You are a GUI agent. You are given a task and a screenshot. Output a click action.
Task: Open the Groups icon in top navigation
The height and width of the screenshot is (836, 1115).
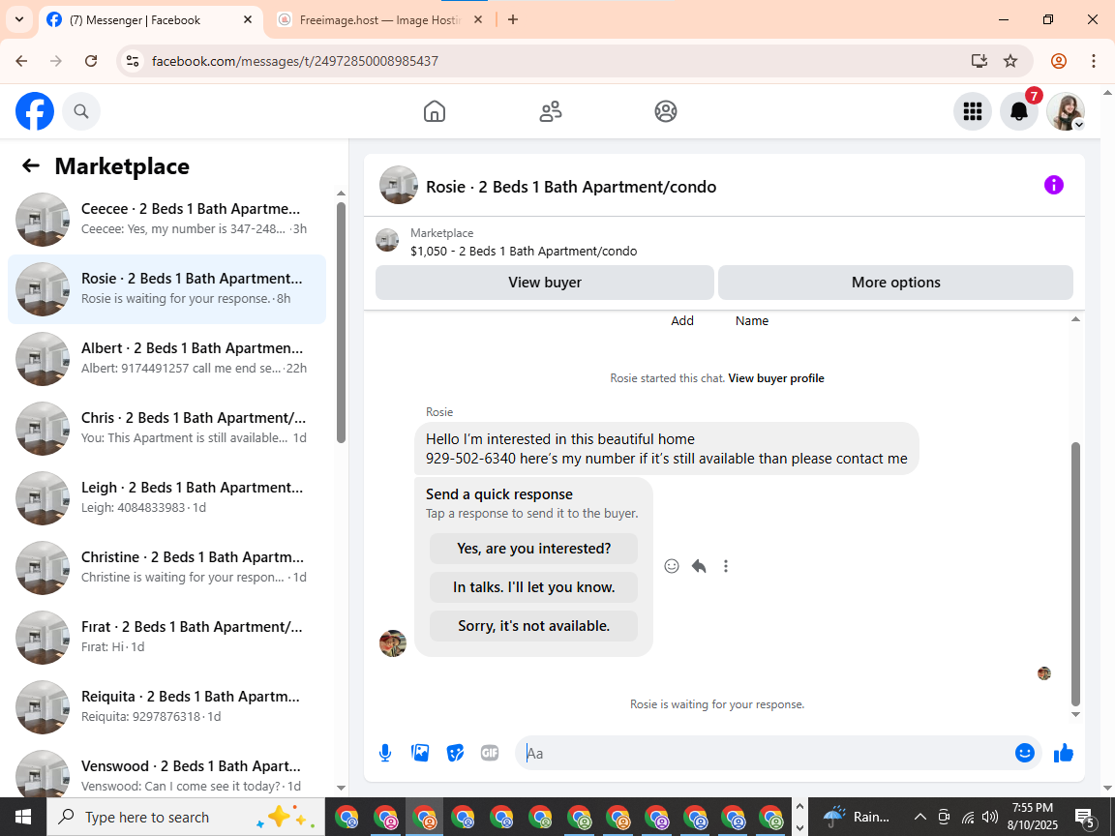coord(666,111)
